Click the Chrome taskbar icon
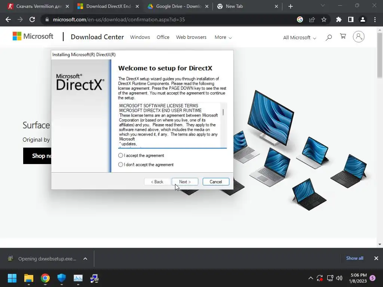The width and height of the screenshot is (383, 287). [x=45, y=278]
